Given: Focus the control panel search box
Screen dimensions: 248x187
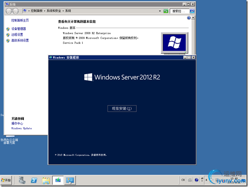Looking at the screenshot, I should 179,11.
